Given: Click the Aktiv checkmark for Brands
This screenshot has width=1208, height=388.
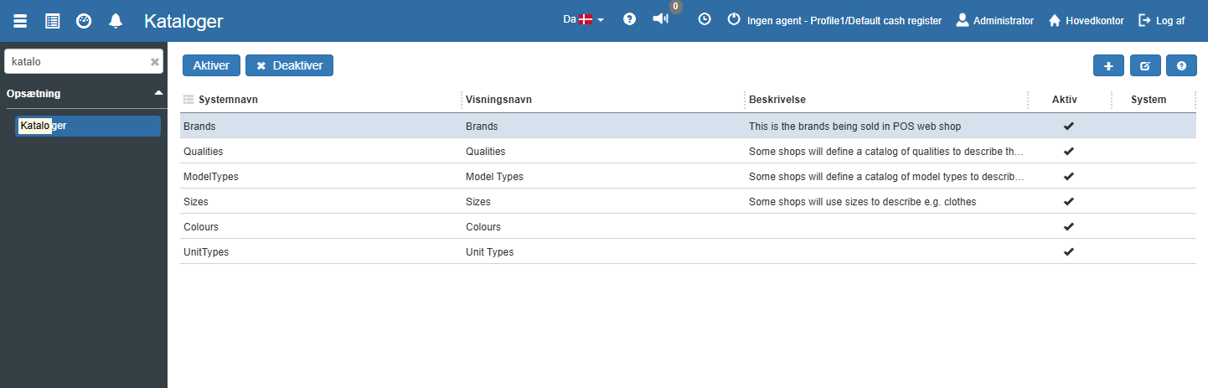Looking at the screenshot, I should coord(1068,126).
